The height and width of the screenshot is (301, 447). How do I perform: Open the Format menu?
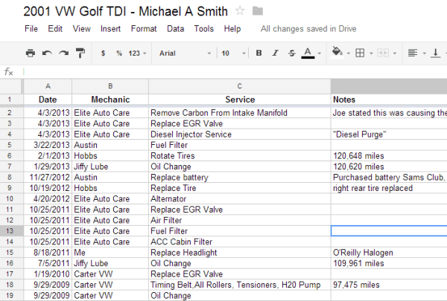pyautogui.click(x=144, y=29)
